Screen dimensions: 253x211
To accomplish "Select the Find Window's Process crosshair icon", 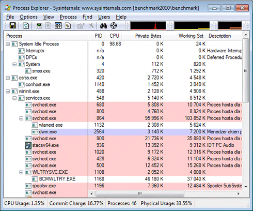I will click(x=114, y=26).
